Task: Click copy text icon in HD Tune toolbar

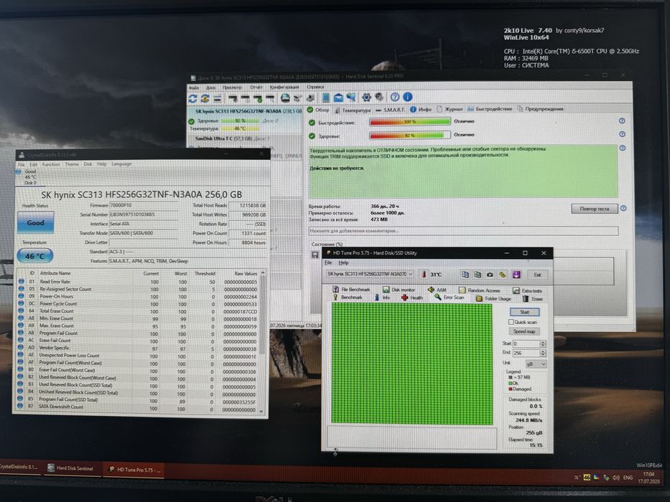Action: coord(465,275)
